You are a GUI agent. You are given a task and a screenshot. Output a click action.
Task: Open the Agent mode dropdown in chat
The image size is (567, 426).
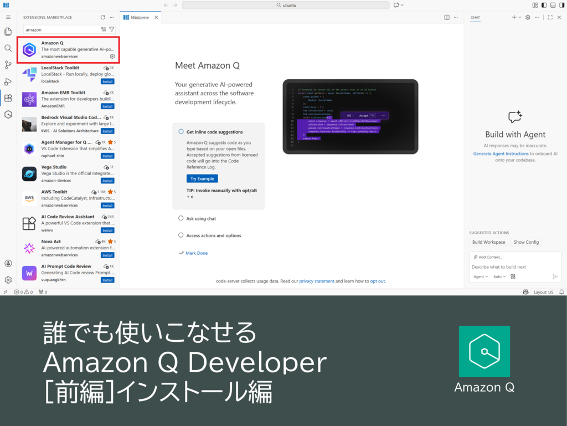pyautogui.click(x=480, y=276)
